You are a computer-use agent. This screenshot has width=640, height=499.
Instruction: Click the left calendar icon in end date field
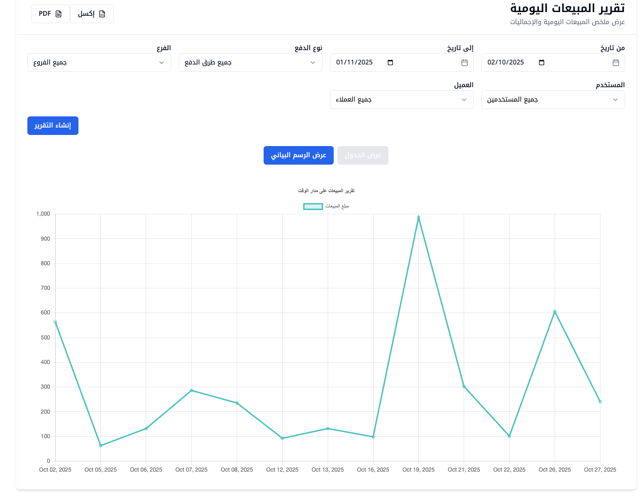point(390,63)
